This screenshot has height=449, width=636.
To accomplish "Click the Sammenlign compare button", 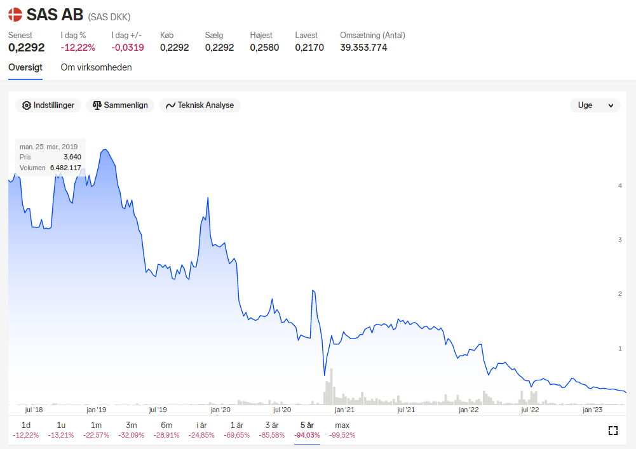I will [120, 105].
